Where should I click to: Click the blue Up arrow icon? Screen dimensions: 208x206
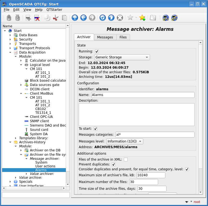point(75,18)
